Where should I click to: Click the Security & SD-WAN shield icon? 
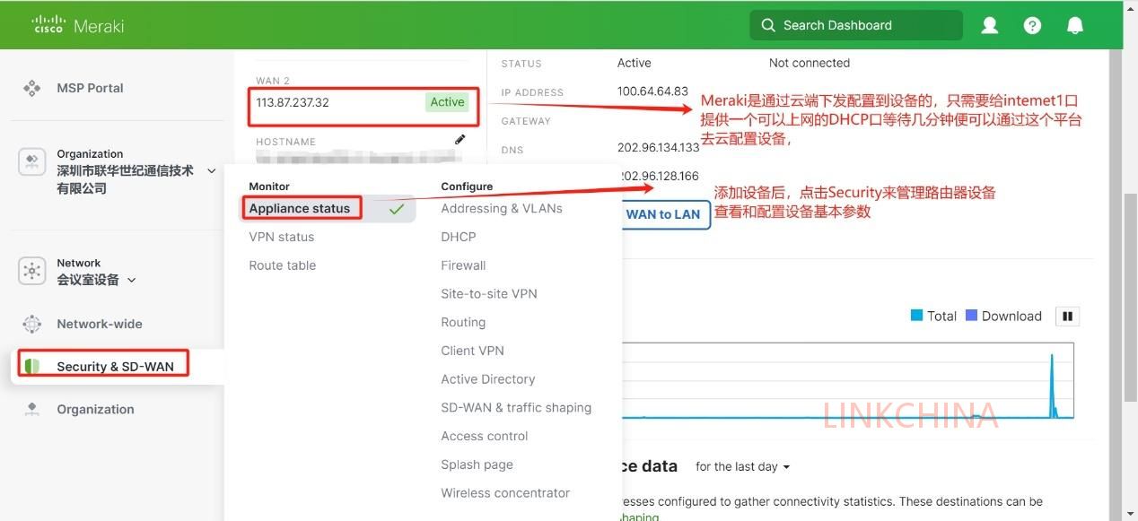pyautogui.click(x=32, y=366)
